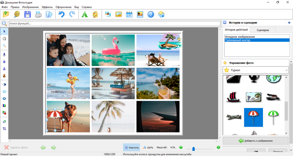
Task: Open the Изображение menu
Action: pyautogui.click(x=30, y=7)
